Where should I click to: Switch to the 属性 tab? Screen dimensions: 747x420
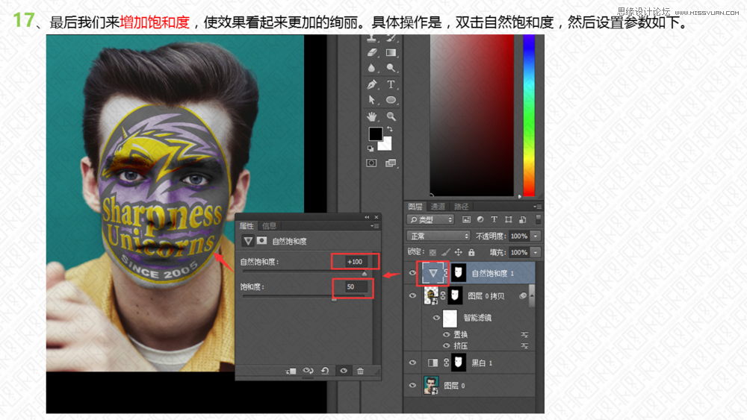[x=247, y=225]
